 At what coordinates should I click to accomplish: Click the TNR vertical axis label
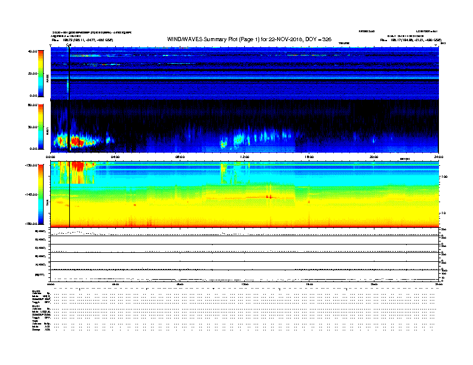pyautogui.click(x=47, y=202)
